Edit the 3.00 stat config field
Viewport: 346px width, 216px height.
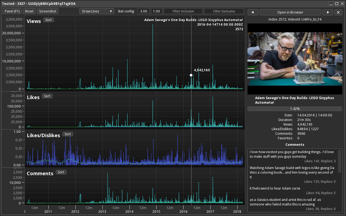144,11
